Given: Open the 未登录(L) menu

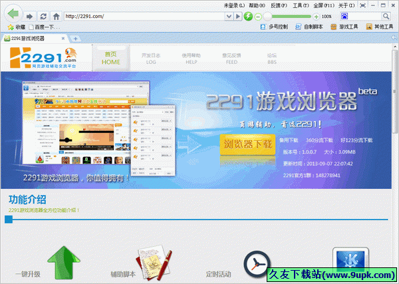Looking at the screenshot, I should 234,5.
